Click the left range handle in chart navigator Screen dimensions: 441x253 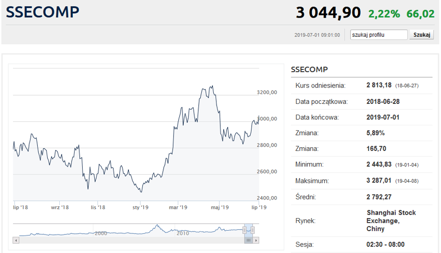pyautogui.click(x=245, y=230)
